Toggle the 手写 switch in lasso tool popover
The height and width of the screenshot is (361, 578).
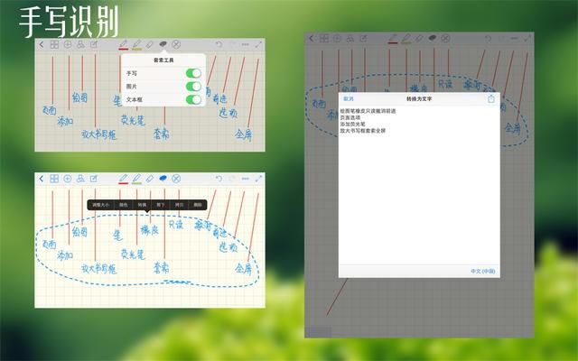pyautogui.click(x=193, y=73)
